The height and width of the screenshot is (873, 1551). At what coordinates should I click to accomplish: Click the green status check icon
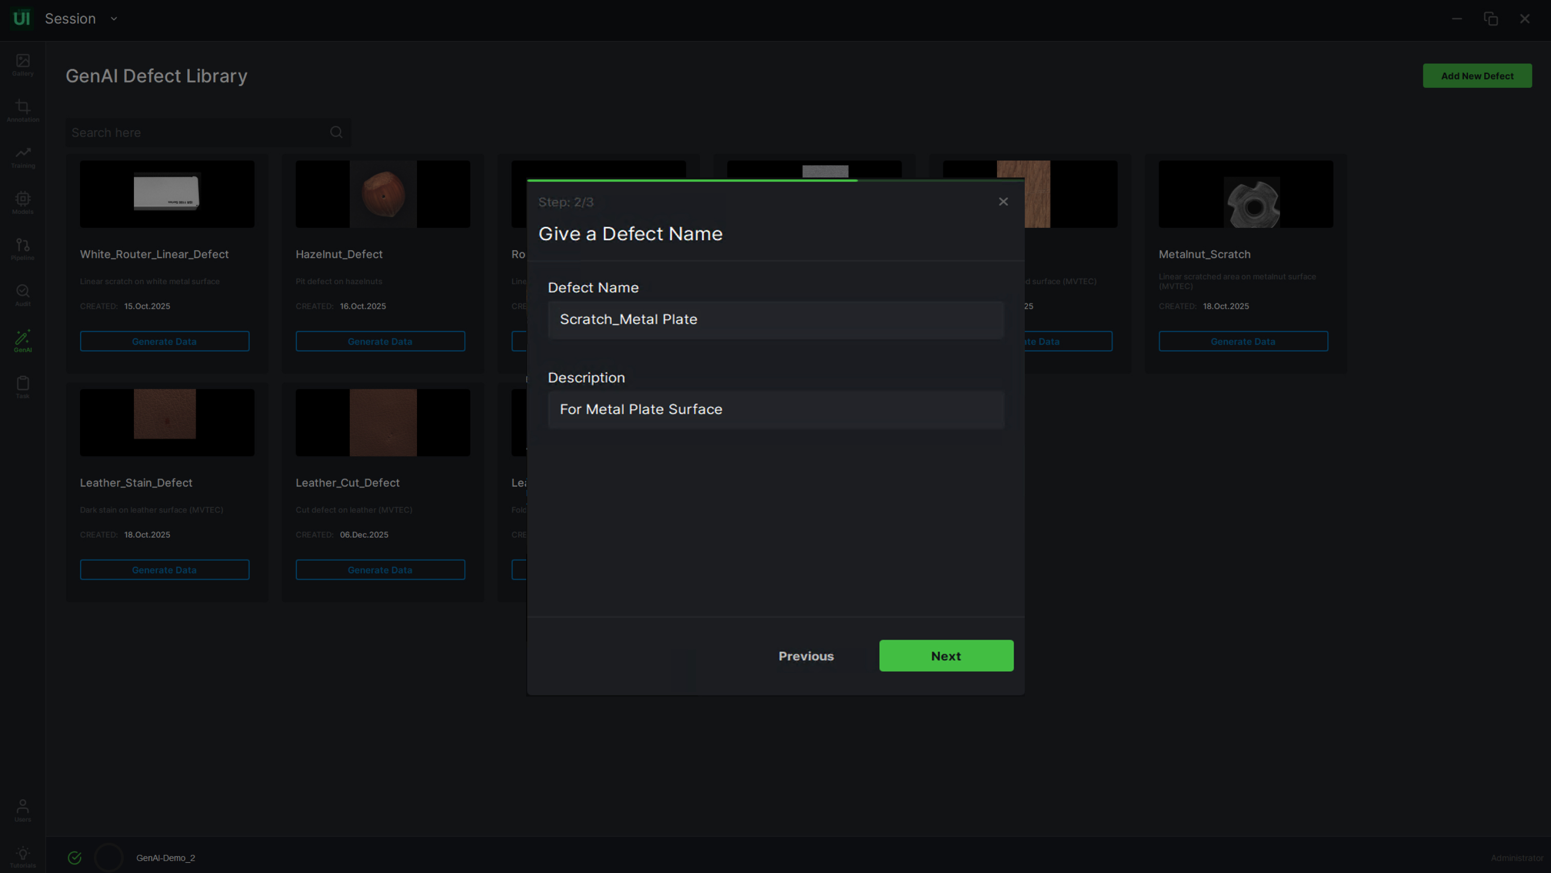[75, 857]
